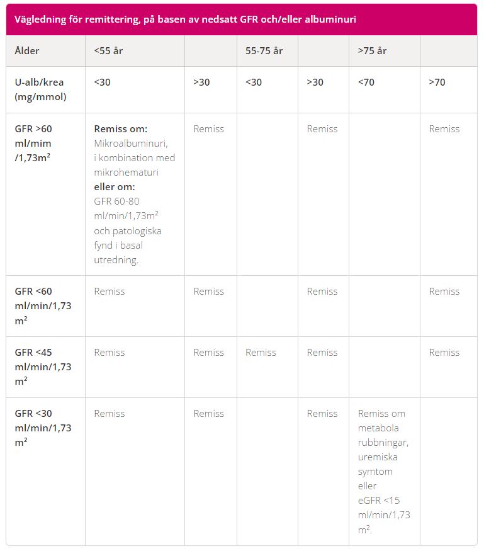Screen dimensions: 484x551
Task: Click the '>70' albumin threshold cell
Action: pyautogui.click(x=437, y=82)
